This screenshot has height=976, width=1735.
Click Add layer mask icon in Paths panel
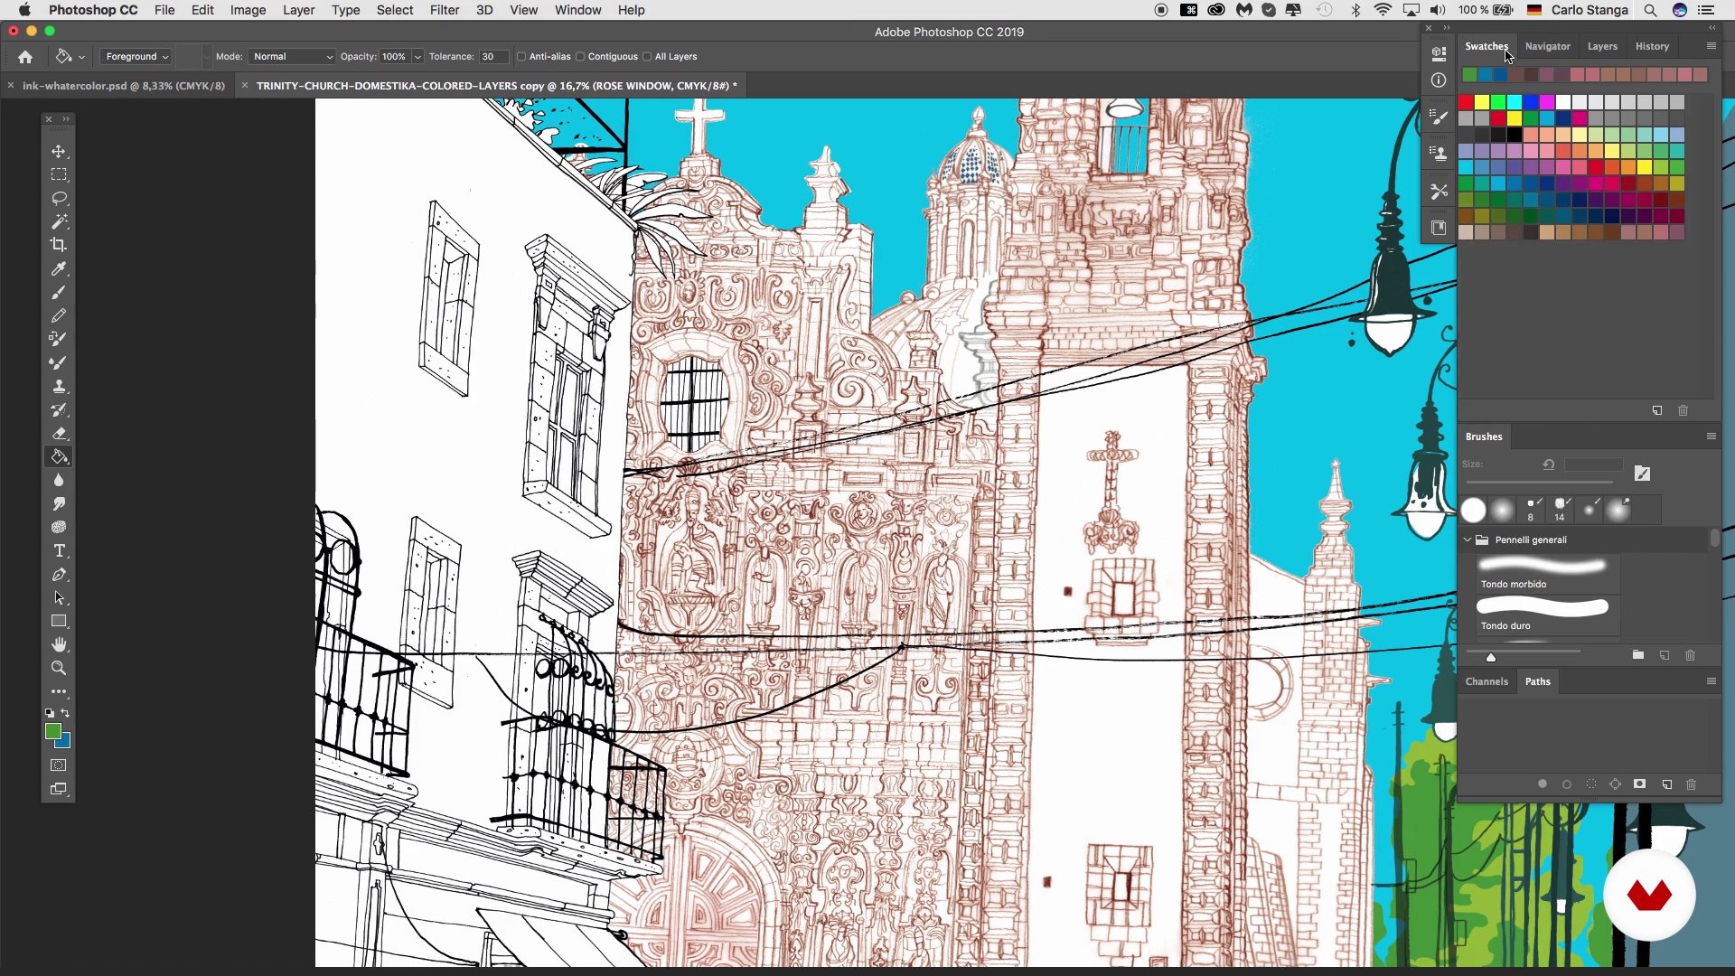point(1639,784)
